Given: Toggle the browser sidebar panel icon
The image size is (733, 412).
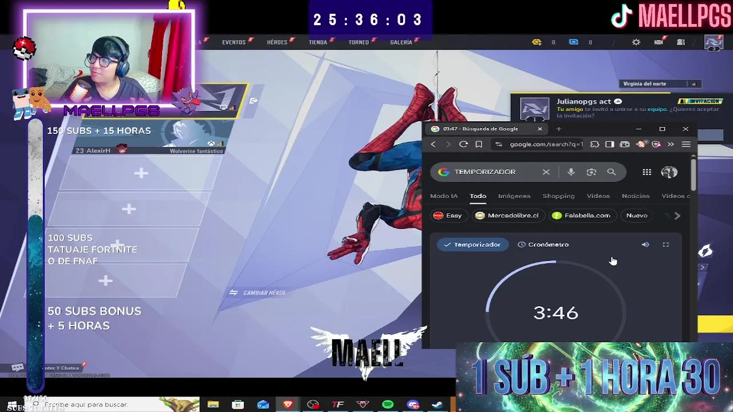Looking at the screenshot, I should pyautogui.click(x=609, y=144).
